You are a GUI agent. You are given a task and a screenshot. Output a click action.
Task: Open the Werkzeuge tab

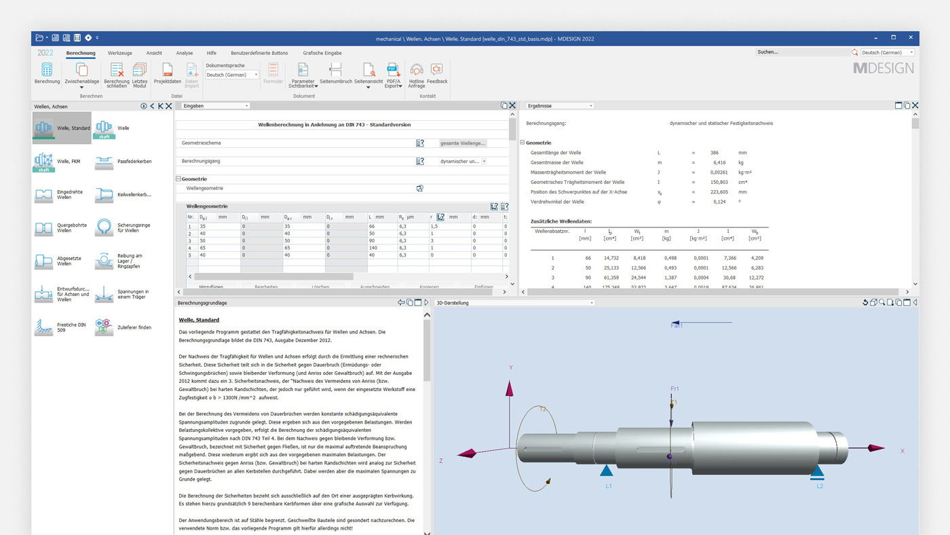(x=120, y=53)
